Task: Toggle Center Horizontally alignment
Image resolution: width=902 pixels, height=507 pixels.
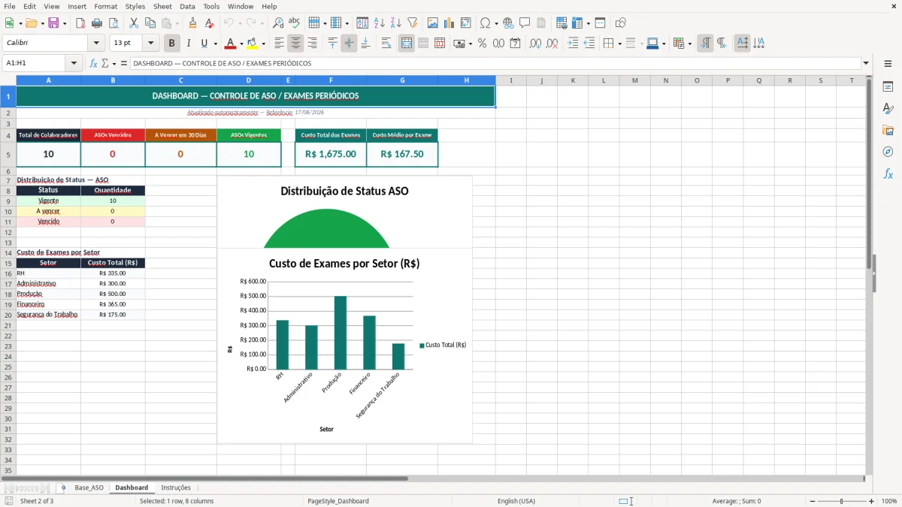Action: point(296,44)
